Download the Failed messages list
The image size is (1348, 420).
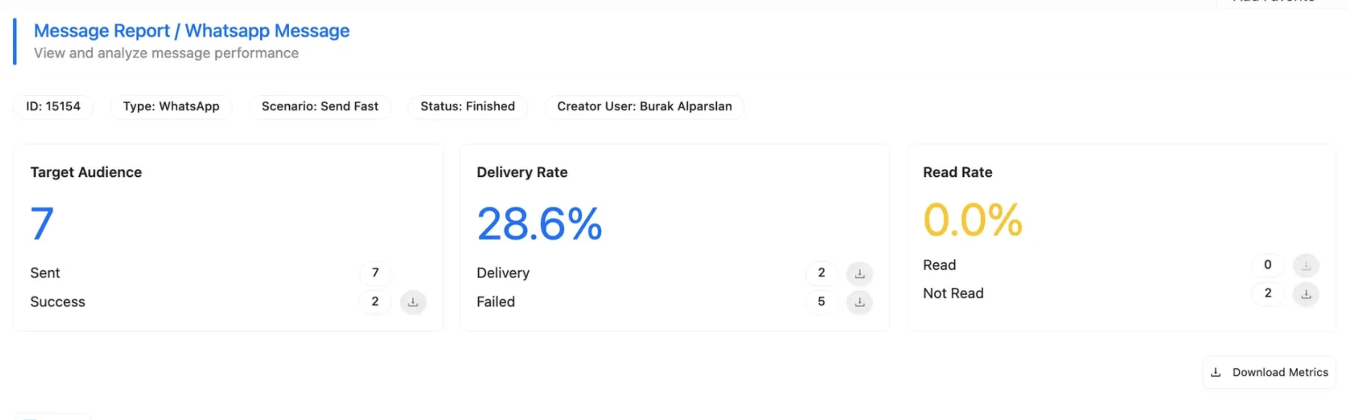(859, 302)
